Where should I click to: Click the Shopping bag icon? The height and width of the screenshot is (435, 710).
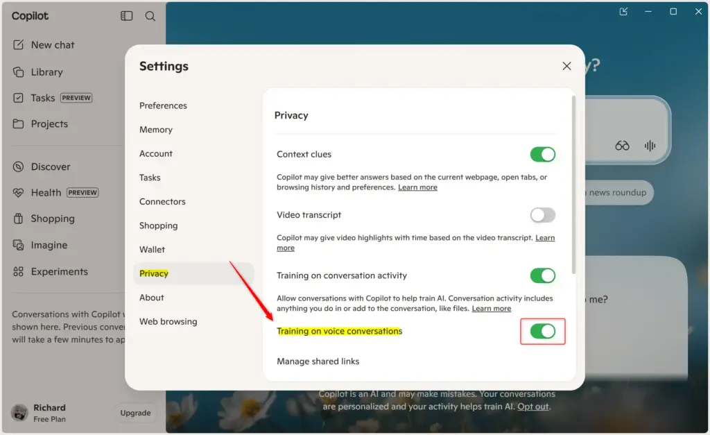pyautogui.click(x=18, y=219)
